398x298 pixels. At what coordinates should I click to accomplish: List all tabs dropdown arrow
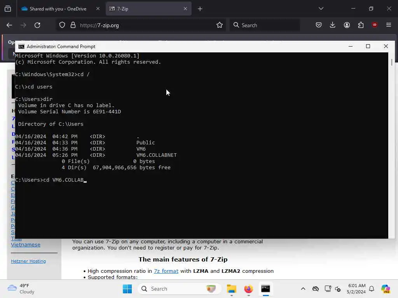(x=321, y=9)
